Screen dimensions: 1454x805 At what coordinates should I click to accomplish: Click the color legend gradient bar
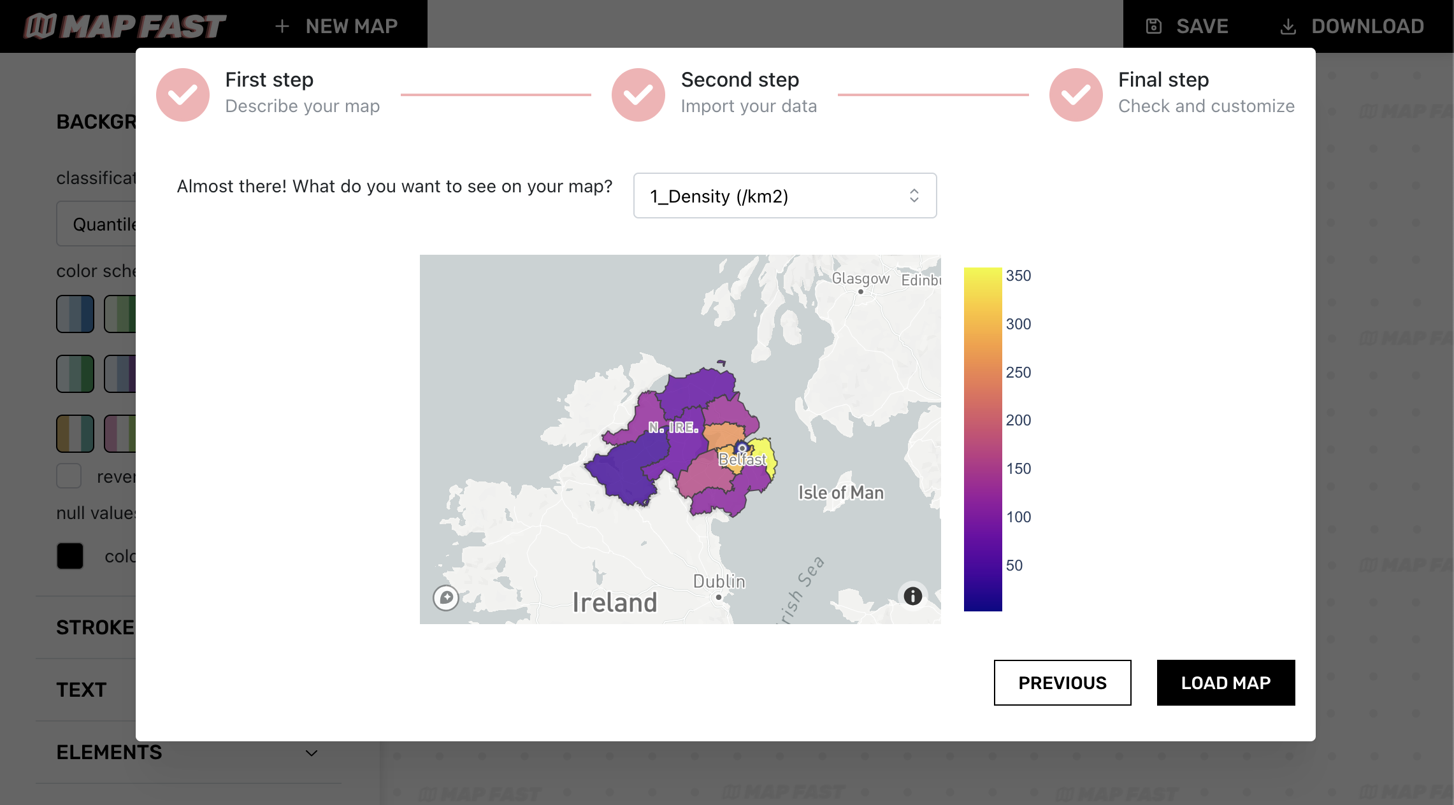[x=983, y=439]
